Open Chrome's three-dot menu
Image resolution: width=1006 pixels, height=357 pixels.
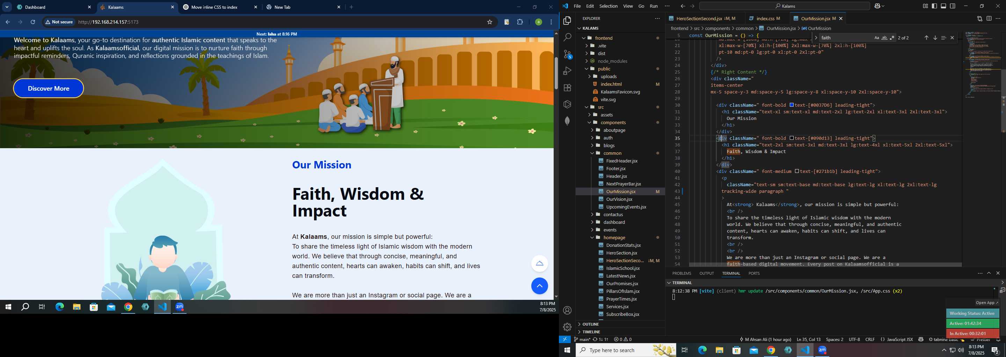click(x=551, y=22)
